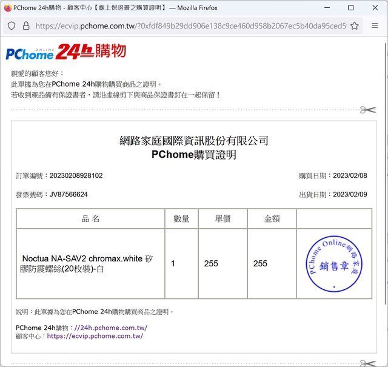Maximize the Firefox window
This screenshot has height=367, width=388.
[x=350, y=8]
